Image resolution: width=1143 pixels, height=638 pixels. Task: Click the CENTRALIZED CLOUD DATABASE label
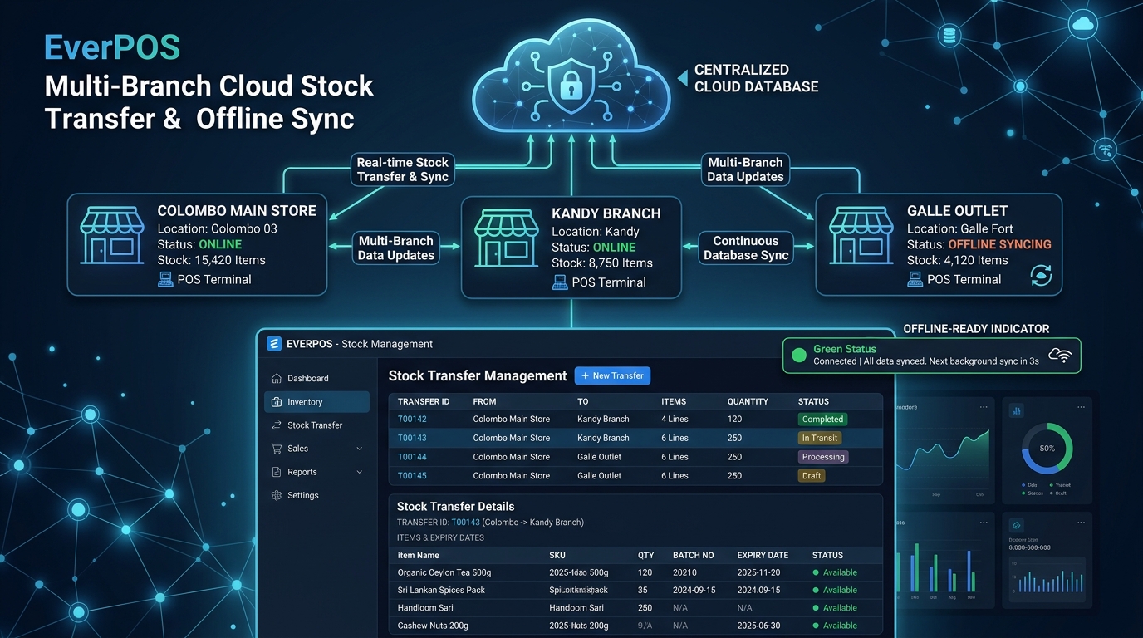(756, 78)
